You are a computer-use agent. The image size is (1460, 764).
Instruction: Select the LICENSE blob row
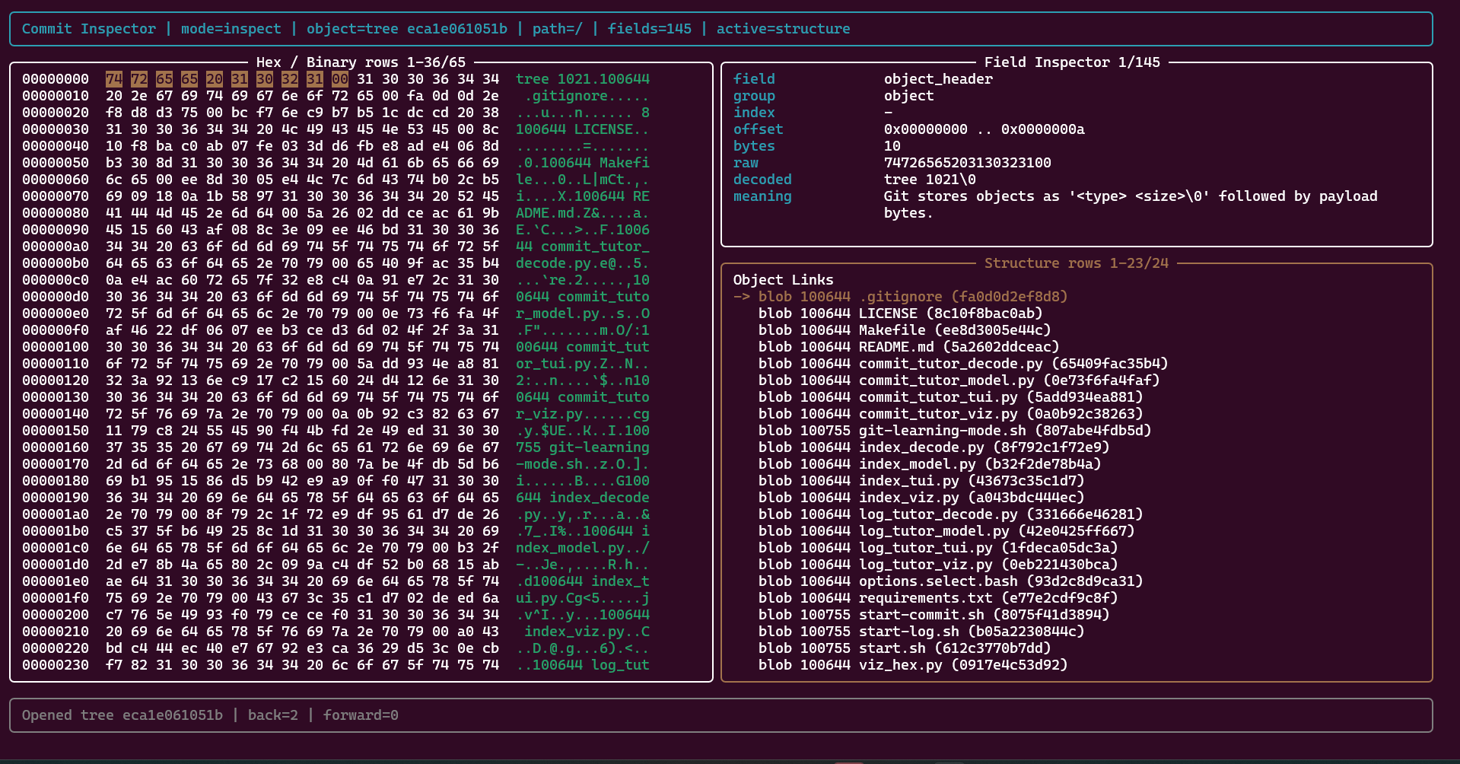900,314
